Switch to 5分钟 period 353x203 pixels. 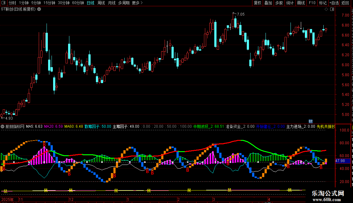pyautogui.click(x=36, y=3)
